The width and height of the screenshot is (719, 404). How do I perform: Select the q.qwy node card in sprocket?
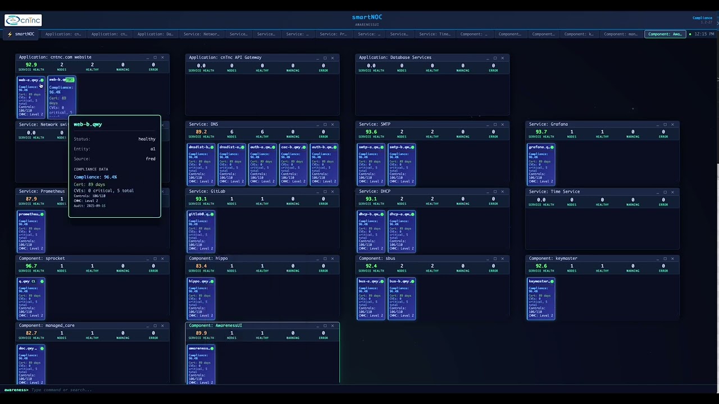[31, 299]
